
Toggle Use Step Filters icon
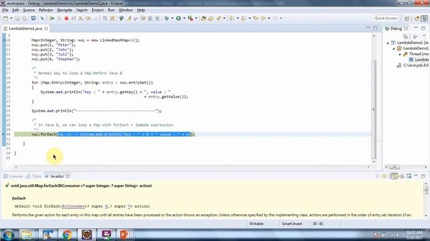point(112,18)
